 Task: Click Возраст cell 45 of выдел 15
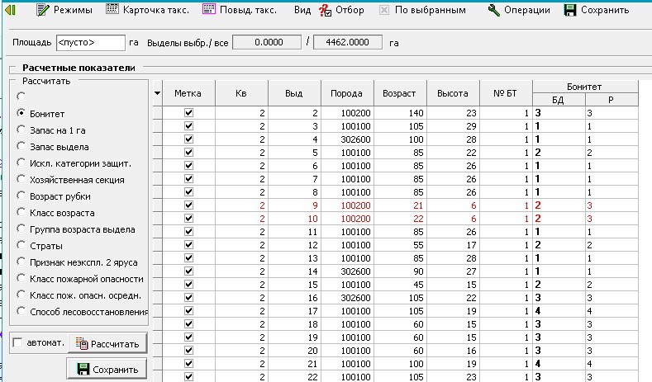click(400, 285)
